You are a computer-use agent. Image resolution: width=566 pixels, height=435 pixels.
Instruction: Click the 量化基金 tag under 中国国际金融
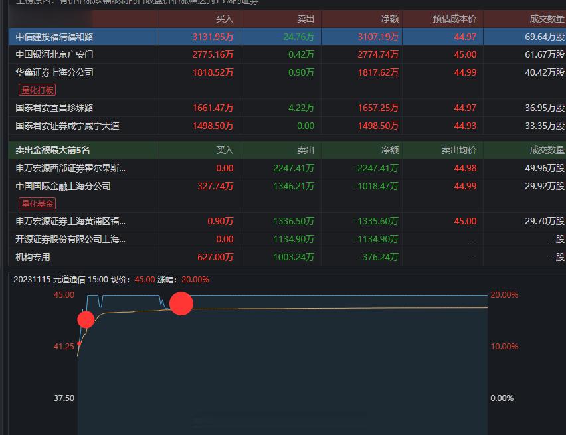(37, 204)
